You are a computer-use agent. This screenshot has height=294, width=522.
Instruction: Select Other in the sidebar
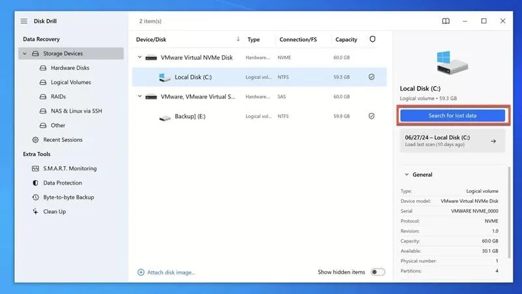click(58, 125)
